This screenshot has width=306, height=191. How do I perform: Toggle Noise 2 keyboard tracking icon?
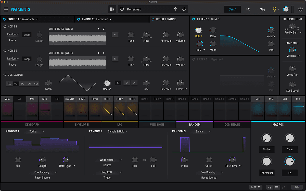coord(115,59)
